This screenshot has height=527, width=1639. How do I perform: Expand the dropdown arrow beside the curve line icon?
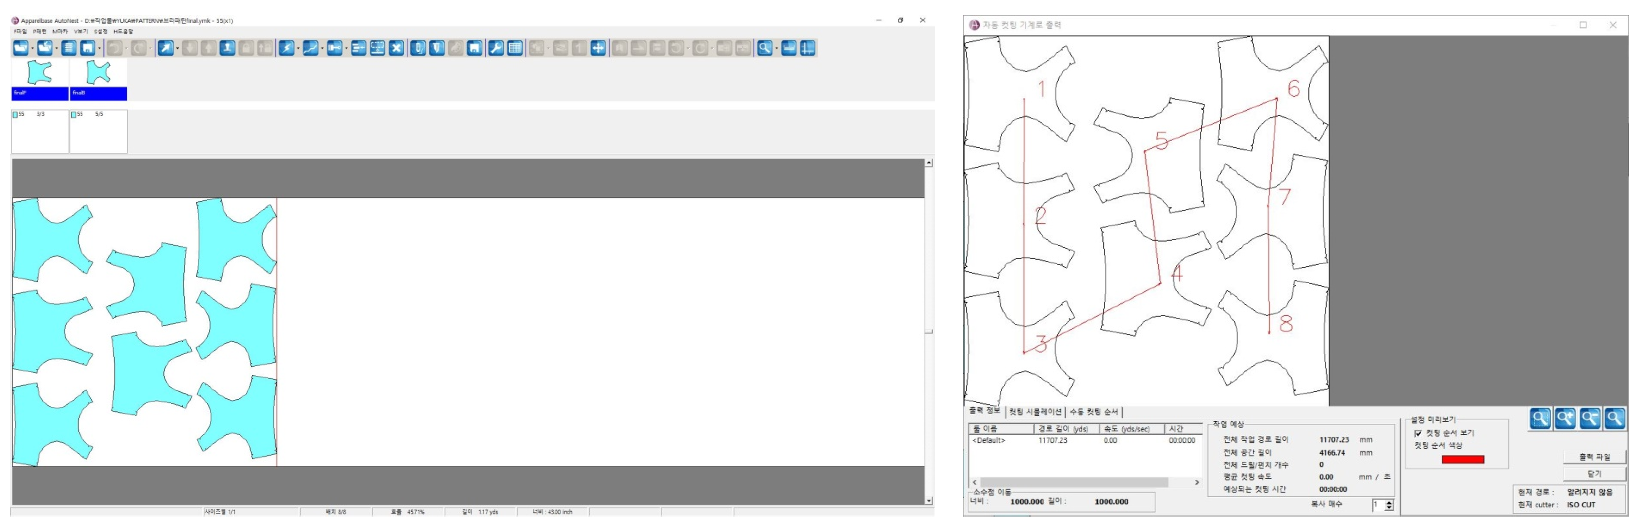(322, 48)
